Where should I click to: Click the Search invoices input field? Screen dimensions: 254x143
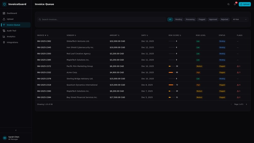click(101, 20)
